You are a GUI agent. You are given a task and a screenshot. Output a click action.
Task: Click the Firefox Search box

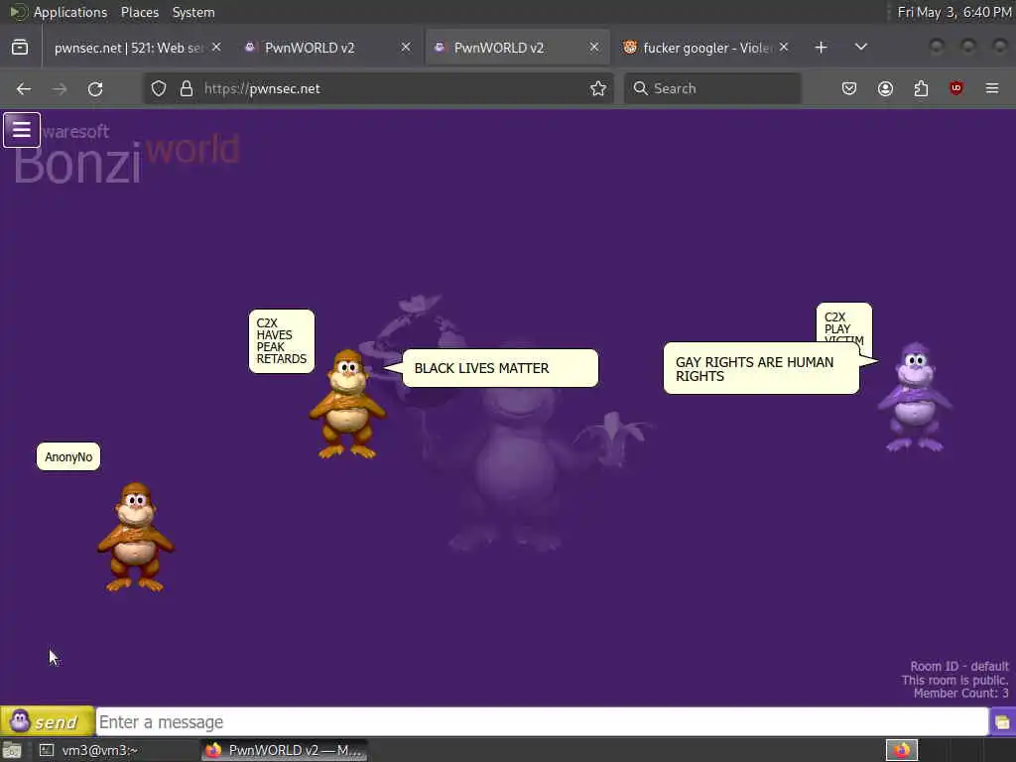point(712,88)
